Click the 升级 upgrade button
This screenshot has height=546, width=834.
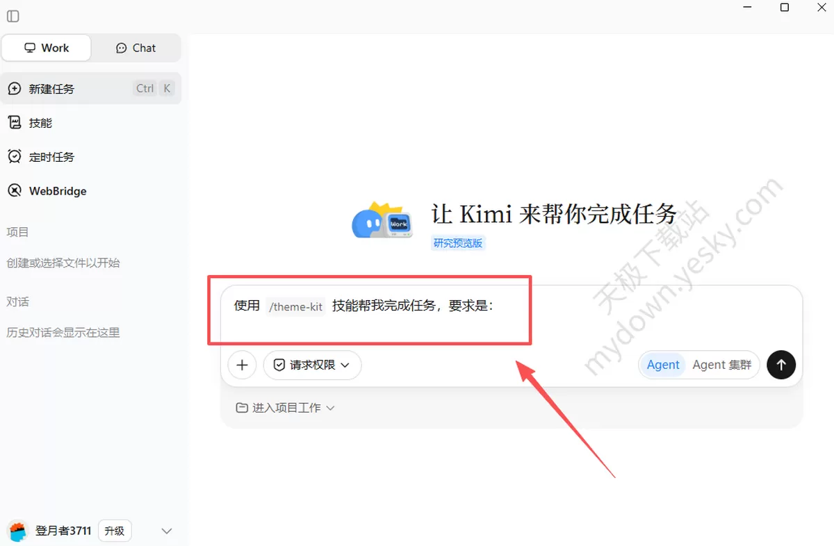[x=115, y=531]
